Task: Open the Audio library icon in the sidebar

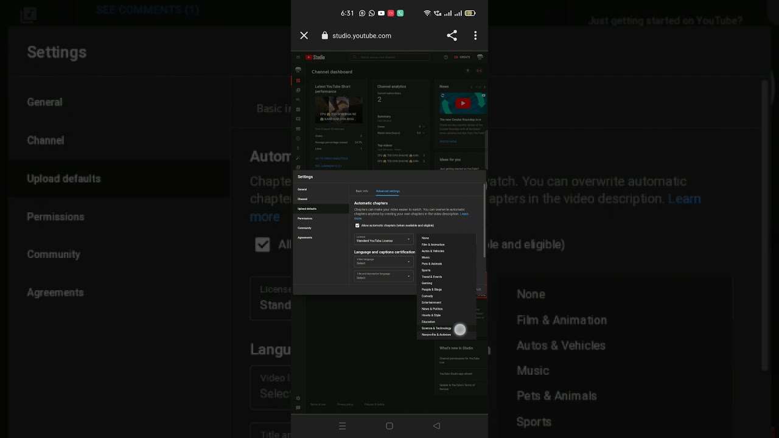Action: [x=298, y=167]
